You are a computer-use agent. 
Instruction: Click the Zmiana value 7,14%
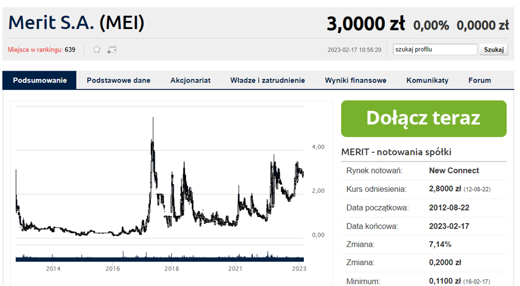pyautogui.click(x=440, y=244)
